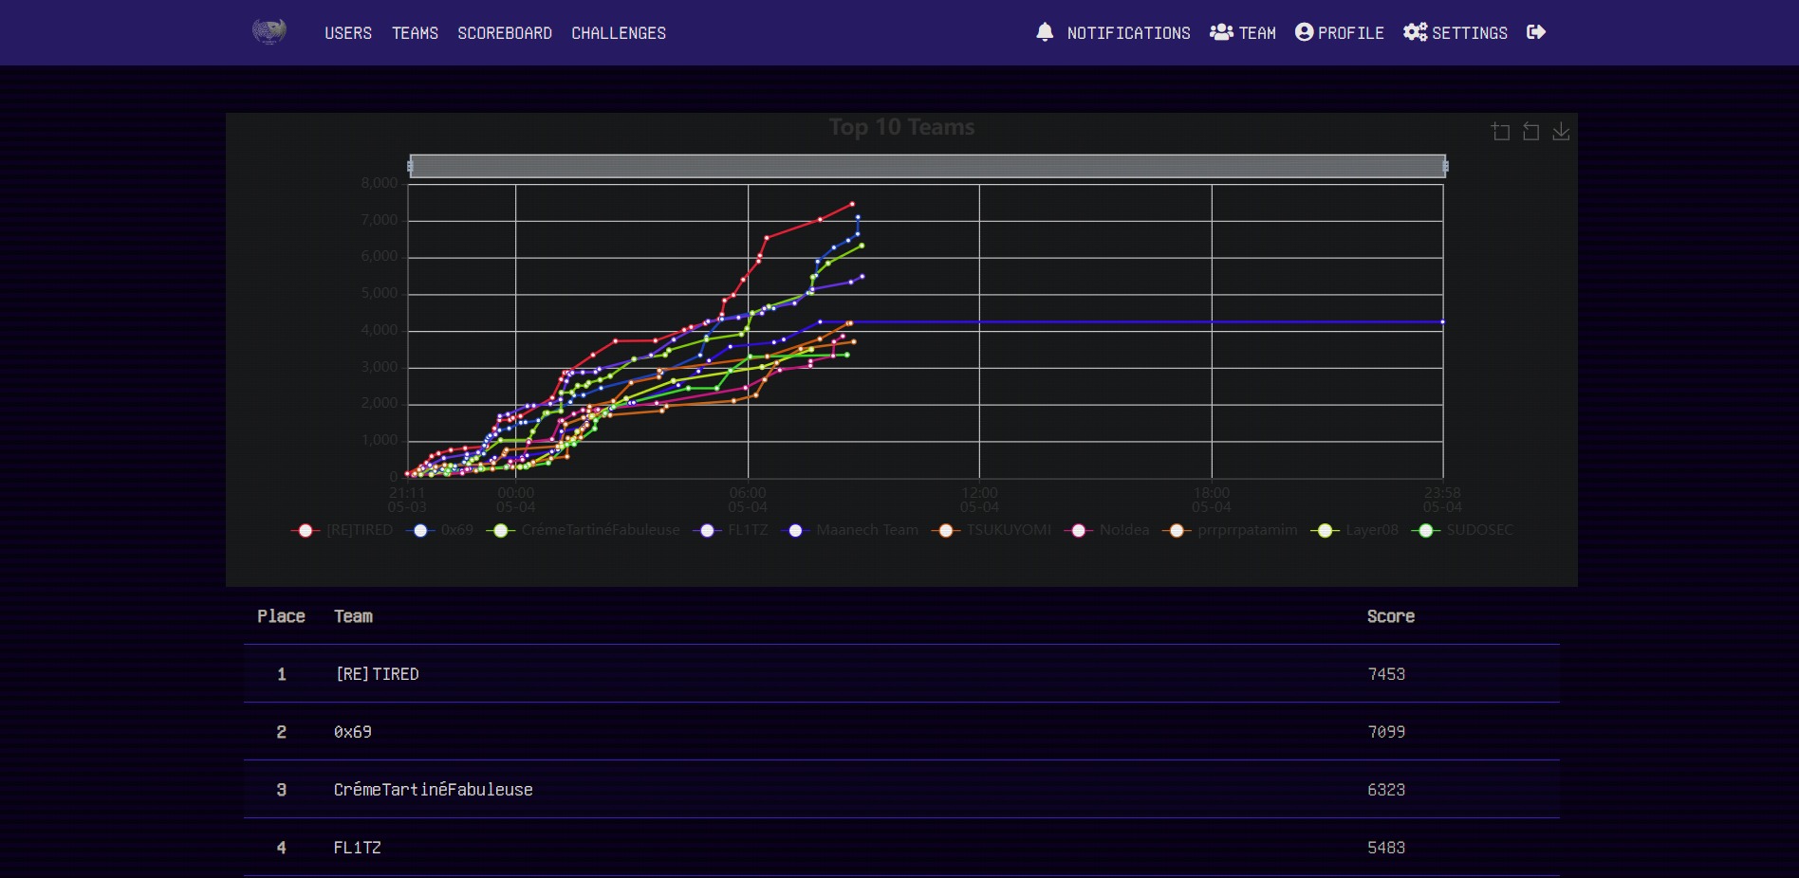Click the chart zoom reset icon
The width and height of the screenshot is (1799, 878).
(1530, 132)
